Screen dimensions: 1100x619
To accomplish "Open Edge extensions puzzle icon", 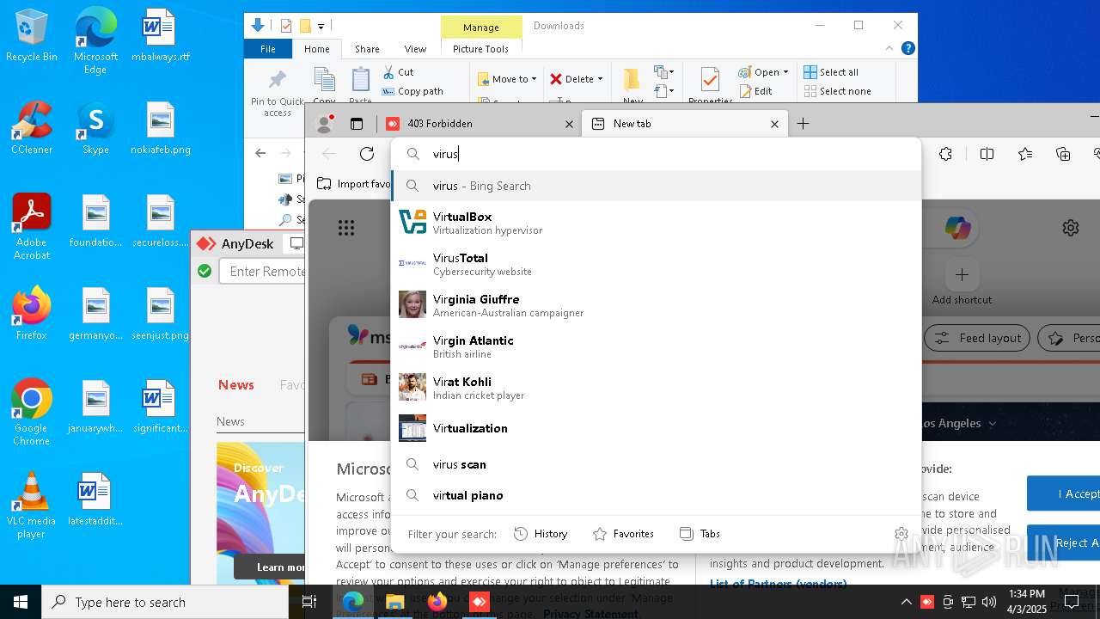I will point(945,154).
